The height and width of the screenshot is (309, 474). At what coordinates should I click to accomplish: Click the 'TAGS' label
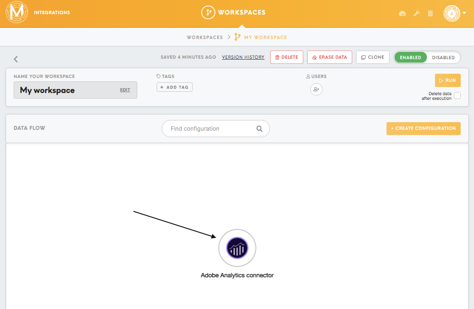tap(168, 76)
